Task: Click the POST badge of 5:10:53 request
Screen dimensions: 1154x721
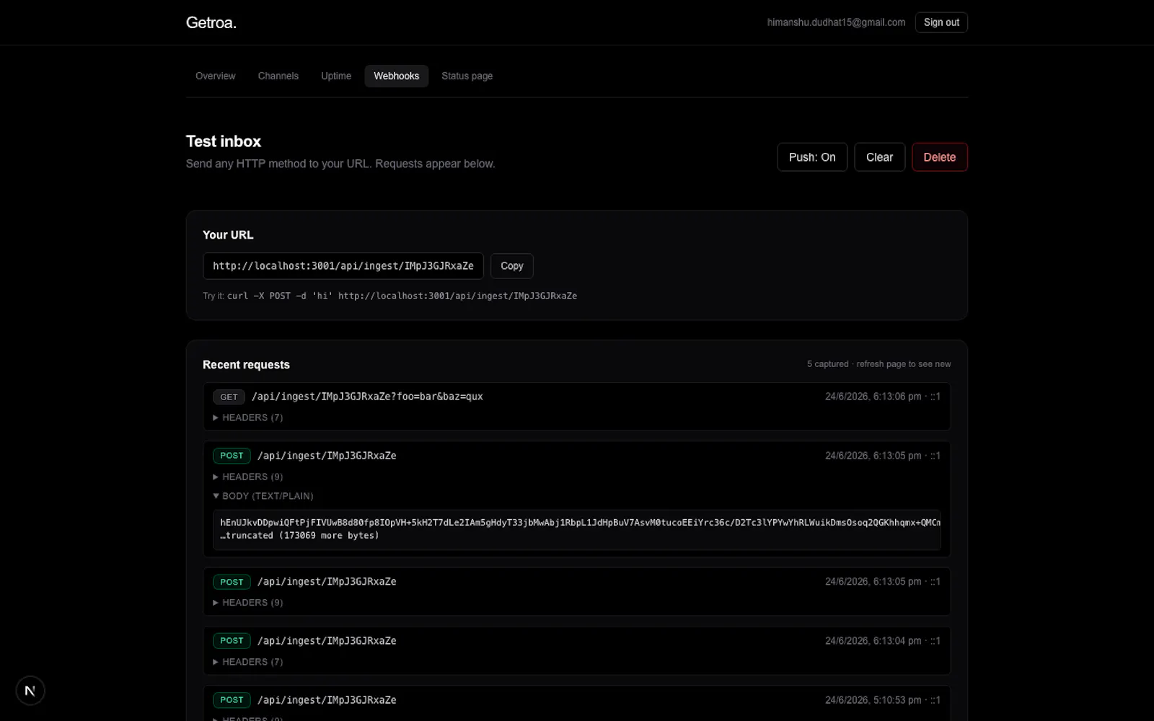Action: [x=232, y=700]
